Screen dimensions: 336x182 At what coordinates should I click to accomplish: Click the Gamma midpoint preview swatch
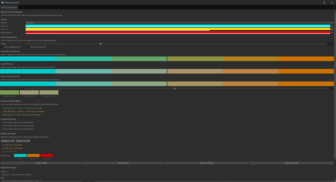[x=10, y=92]
